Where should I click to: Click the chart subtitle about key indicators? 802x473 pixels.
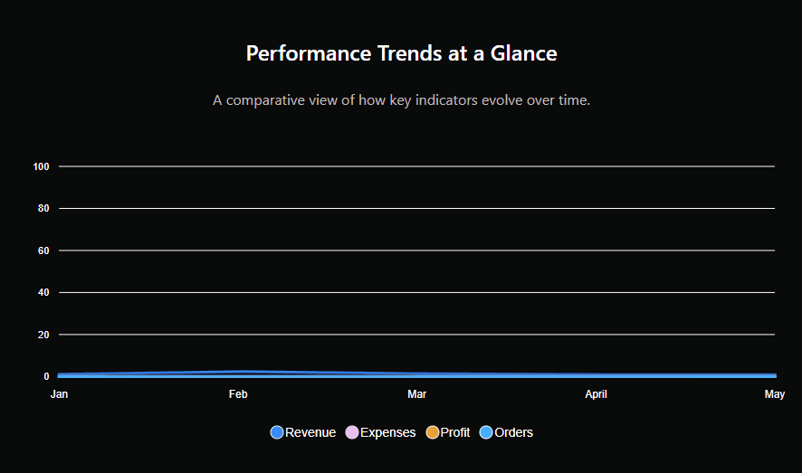[x=401, y=99]
